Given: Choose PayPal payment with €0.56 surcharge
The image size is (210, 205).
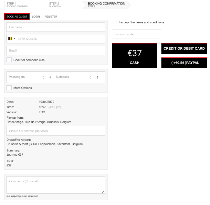Looking at the screenshot, I should tap(184, 63).
